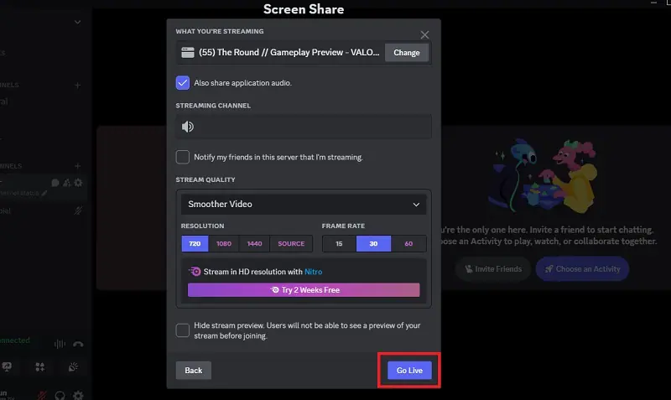Toggle deafen headphones icon
The image size is (671, 400).
[60, 396]
